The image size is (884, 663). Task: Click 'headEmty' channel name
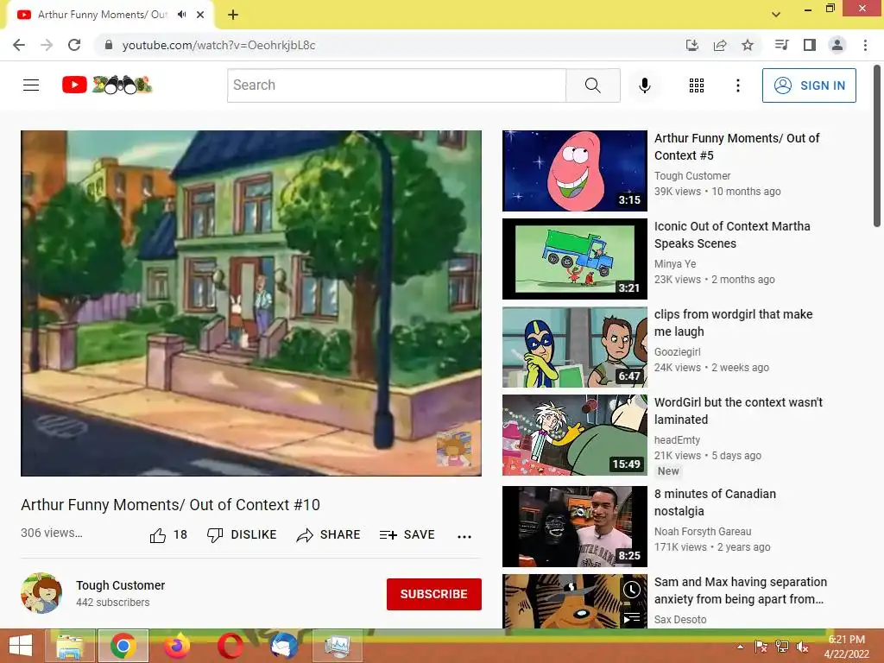pyautogui.click(x=677, y=439)
